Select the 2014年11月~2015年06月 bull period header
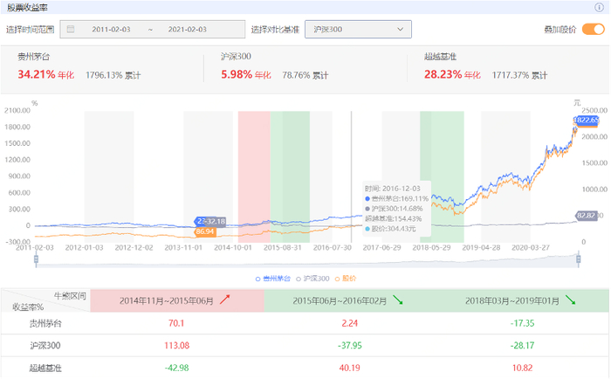The height and width of the screenshot is (379, 611). click(x=177, y=300)
